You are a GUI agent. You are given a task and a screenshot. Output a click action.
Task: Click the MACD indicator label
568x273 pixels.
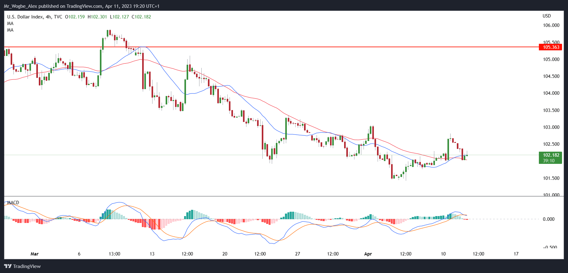coord(13,203)
